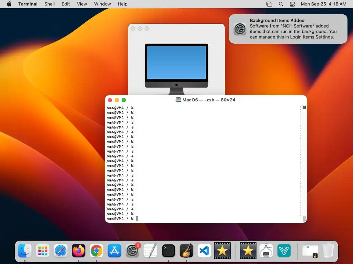The width and height of the screenshot is (353, 264).
Task: Open the App Store Dock icon
Action: point(114,250)
